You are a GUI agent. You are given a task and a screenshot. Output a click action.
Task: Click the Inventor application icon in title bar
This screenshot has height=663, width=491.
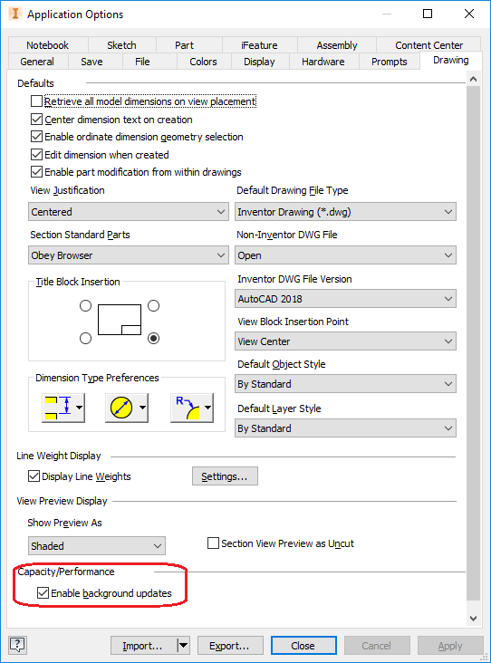pos(15,14)
